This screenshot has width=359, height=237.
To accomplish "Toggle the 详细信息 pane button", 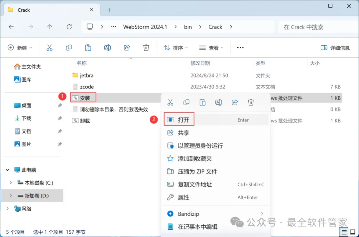I will point(335,48).
